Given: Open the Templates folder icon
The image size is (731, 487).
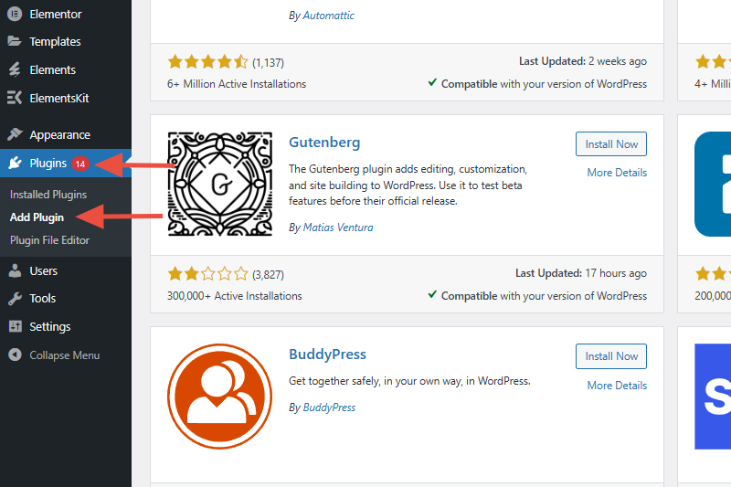Looking at the screenshot, I should point(15,41).
